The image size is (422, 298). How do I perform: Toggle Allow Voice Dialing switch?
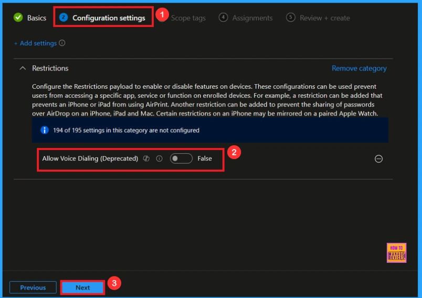click(x=181, y=158)
